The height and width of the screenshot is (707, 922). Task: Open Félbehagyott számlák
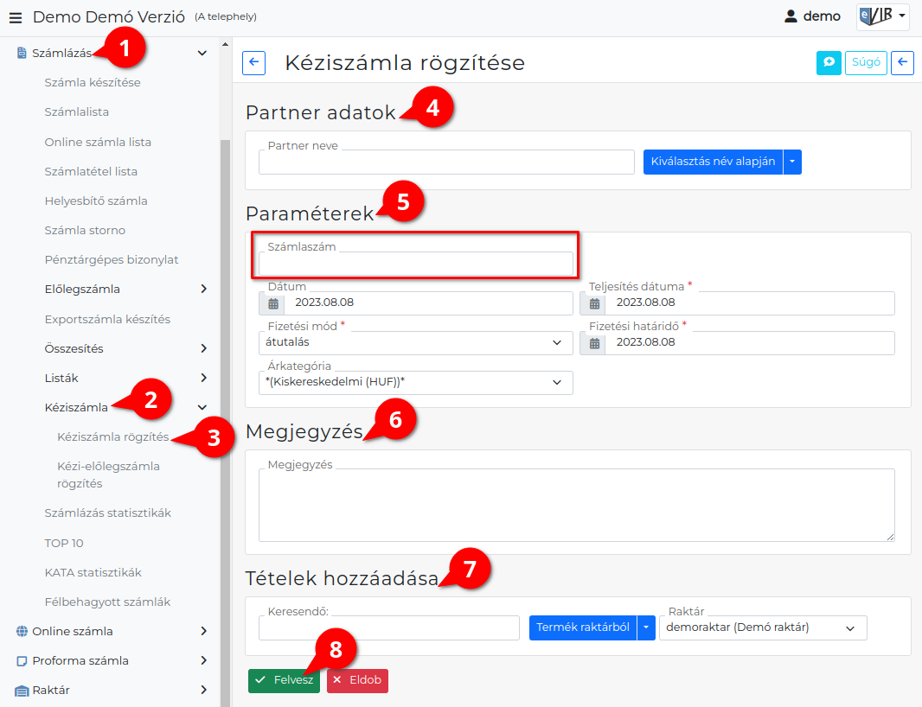107,602
